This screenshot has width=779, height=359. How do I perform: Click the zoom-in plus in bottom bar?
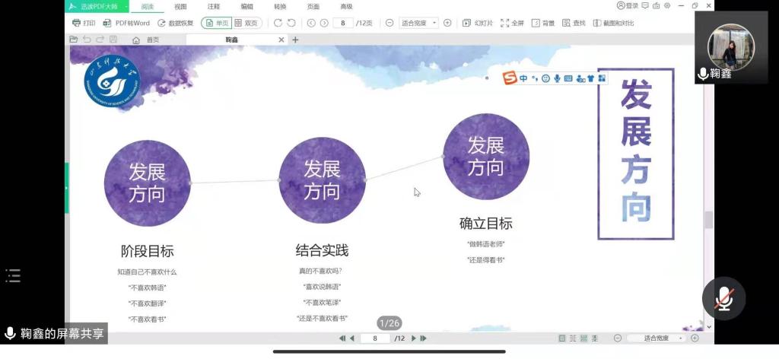pyautogui.click(x=695, y=338)
